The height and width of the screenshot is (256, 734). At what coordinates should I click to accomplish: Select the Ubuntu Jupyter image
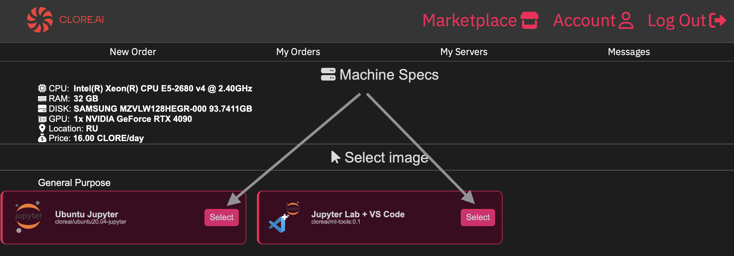pos(222,217)
